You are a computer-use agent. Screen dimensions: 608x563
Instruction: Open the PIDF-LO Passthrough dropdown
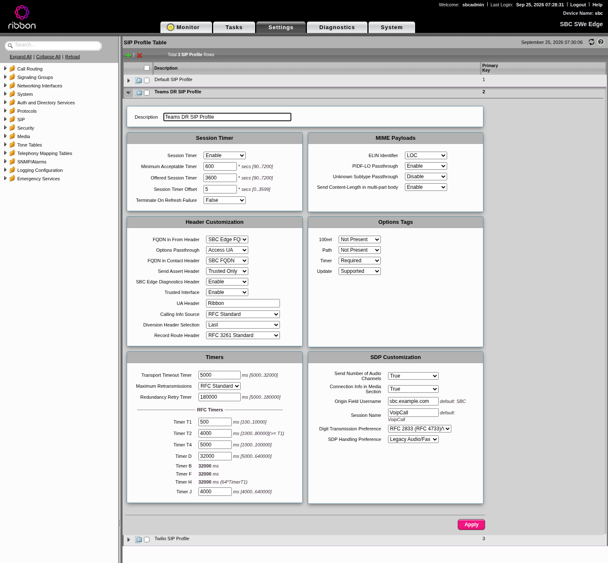click(x=426, y=166)
